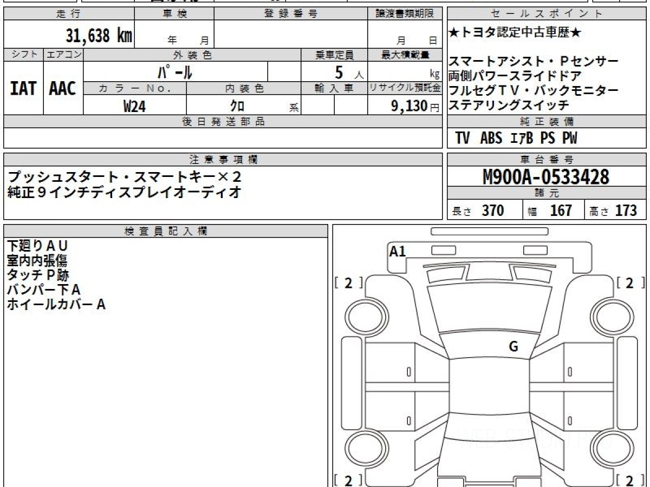This screenshot has height=487, width=650.
Task: Click the 検査員記入欄 section header
Action: coord(166,231)
